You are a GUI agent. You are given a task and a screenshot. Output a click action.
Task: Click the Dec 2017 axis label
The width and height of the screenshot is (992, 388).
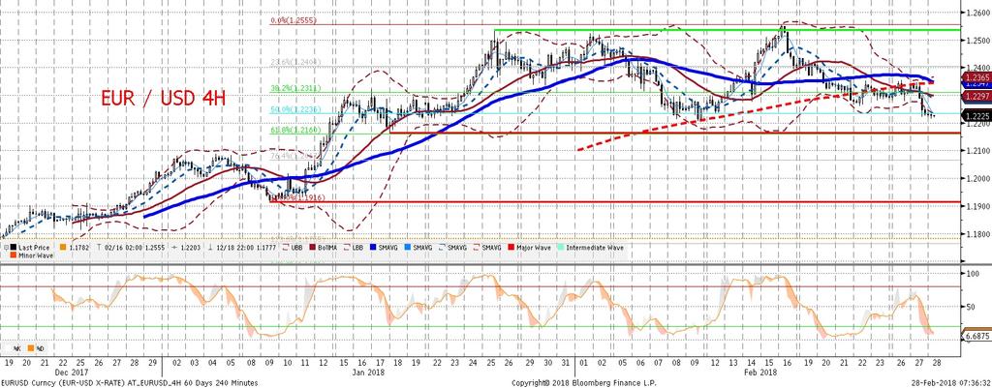pos(70,373)
